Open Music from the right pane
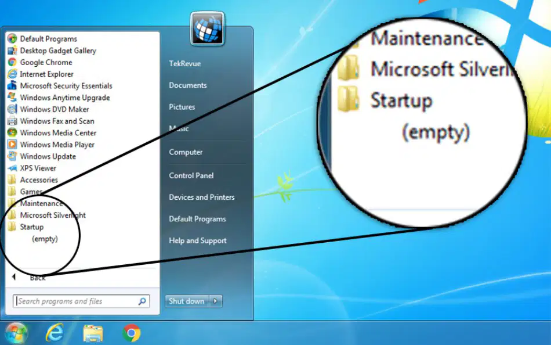 click(x=179, y=128)
